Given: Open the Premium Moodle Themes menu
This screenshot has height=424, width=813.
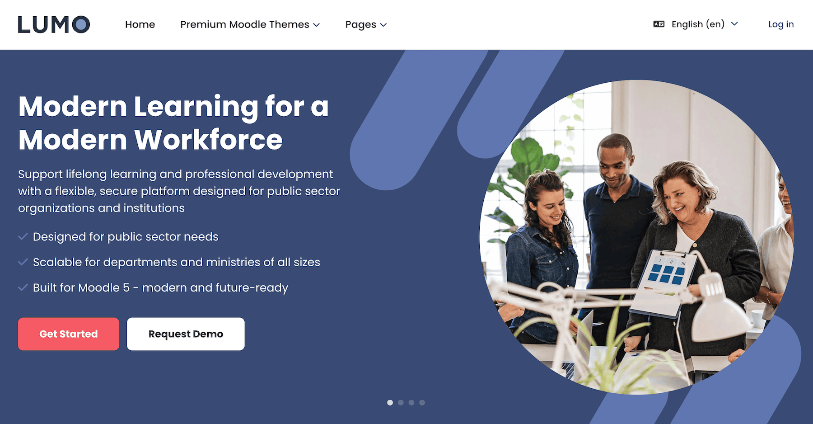Looking at the screenshot, I should 244,24.
